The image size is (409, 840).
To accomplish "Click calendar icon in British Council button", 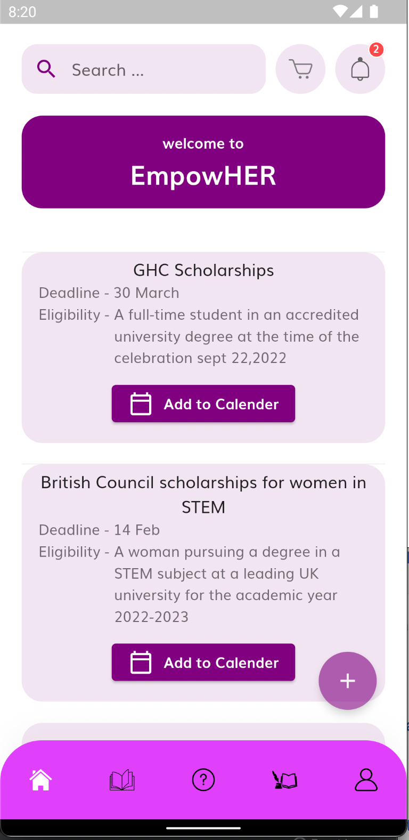I will click(x=141, y=663).
